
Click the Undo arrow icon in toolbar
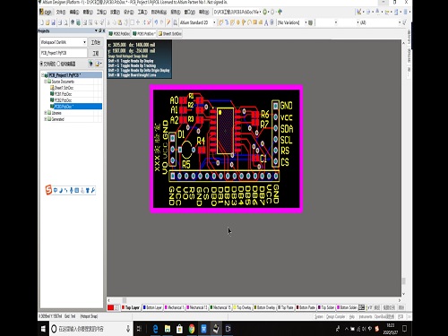click(x=156, y=22)
